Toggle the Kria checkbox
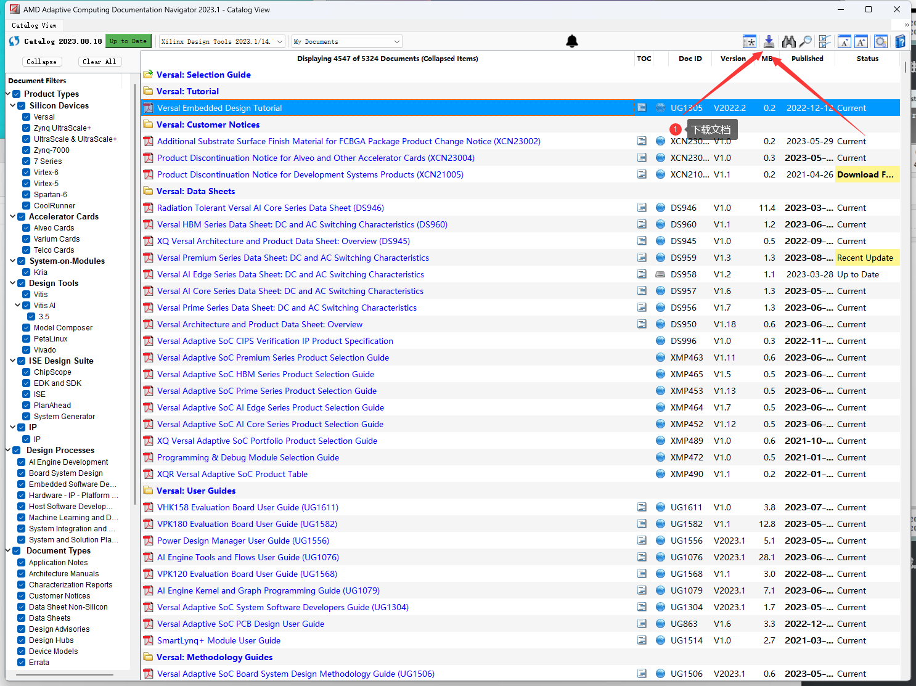 point(27,272)
